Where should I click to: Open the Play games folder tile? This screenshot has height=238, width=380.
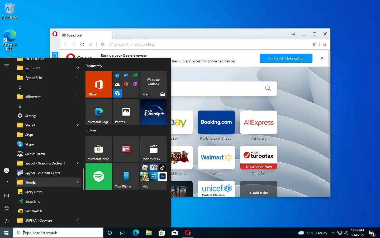pyautogui.click(x=154, y=176)
